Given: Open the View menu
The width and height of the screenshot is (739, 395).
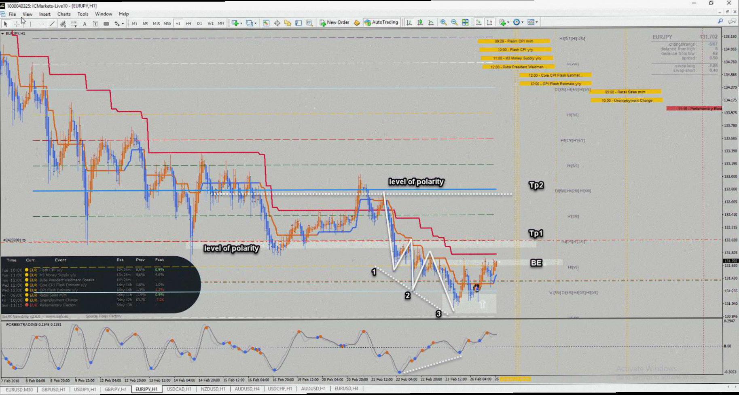Looking at the screenshot, I should [x=28, y=14].
